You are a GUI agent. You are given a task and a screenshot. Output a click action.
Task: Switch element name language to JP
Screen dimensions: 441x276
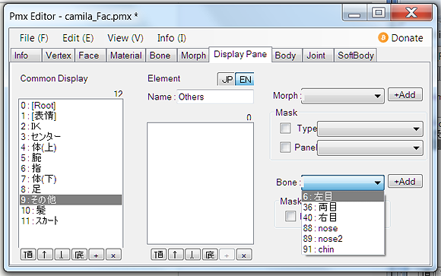[x=227, y=80]
